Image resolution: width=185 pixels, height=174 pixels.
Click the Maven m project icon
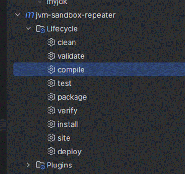[29, 15]
